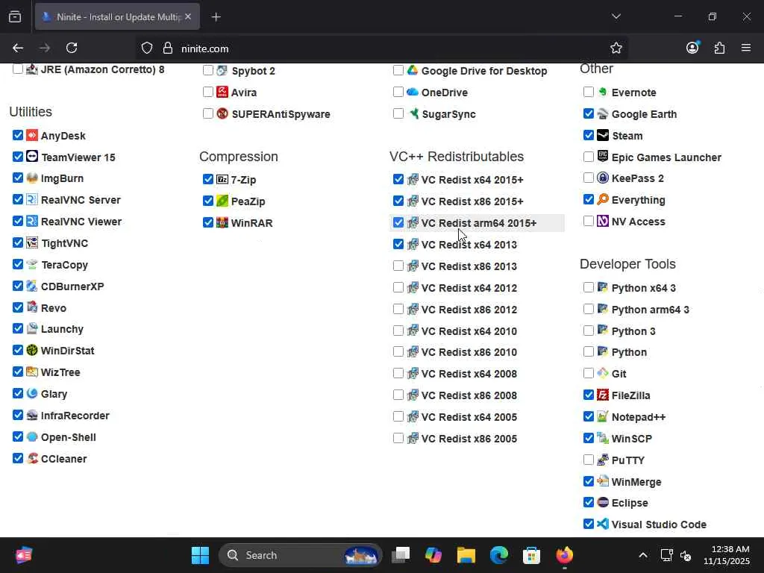Check the SugarSync checkbox

click(398, 113)
